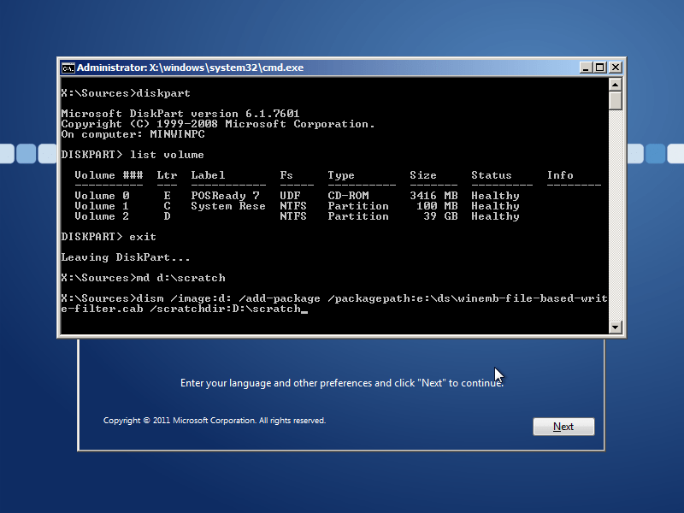Click the 'Fs' column header
Screen dimensions: 684x513
click(x=286, y=175)
